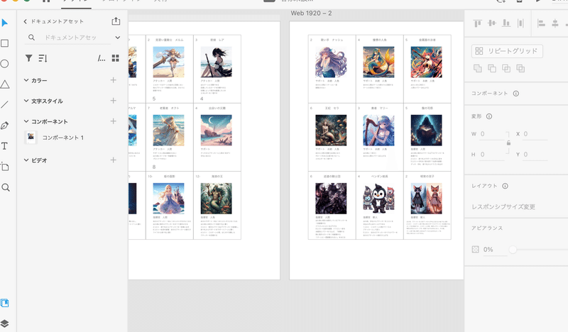This screenshot has height=332, width=568.
Task: Click the penguin character card image
Action: [x=378, y=199]
